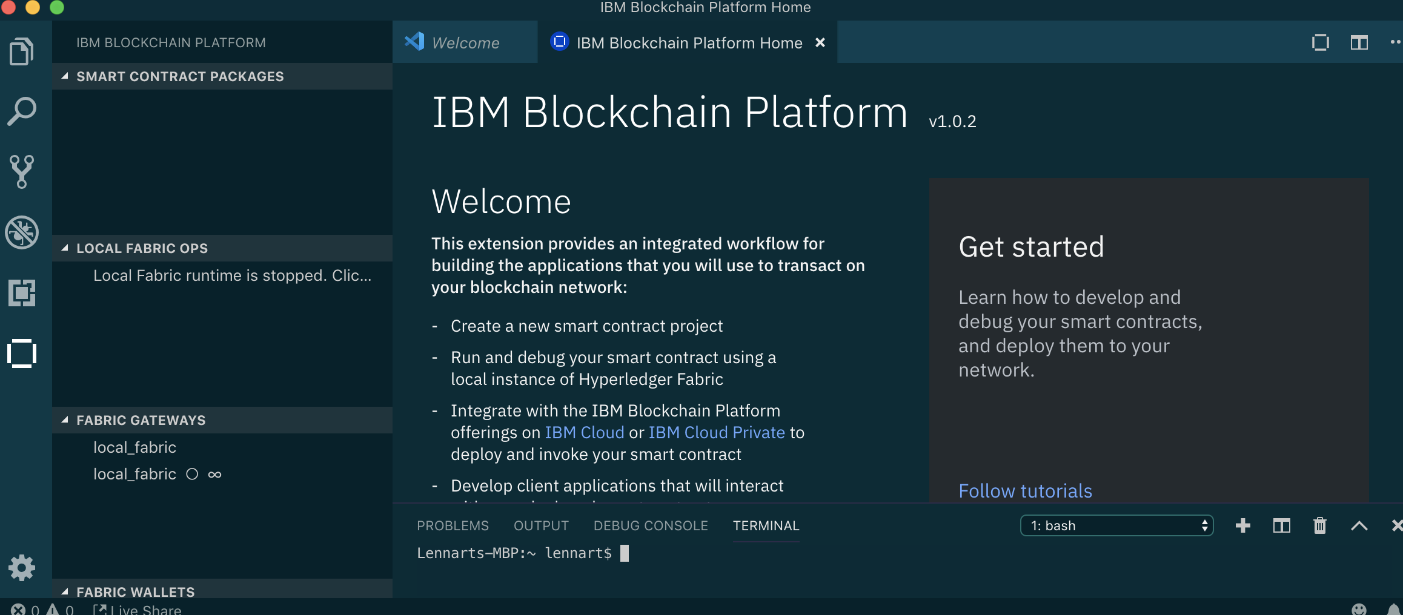
Task: Maximize the panel with chevron up
Action: click(1359, 525)
